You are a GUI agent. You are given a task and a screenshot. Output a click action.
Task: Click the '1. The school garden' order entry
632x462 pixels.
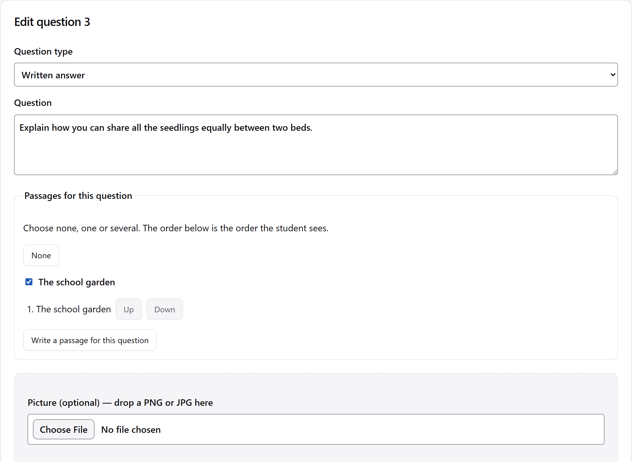[x=69, y=309]
